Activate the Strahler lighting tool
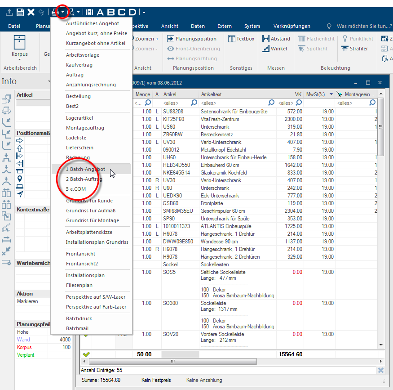The image size is (393, 390). (345, 49)
